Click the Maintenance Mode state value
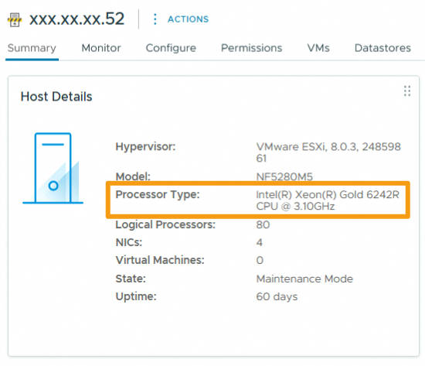The height and width of the screenshot is (366, 425). (304, 279)
